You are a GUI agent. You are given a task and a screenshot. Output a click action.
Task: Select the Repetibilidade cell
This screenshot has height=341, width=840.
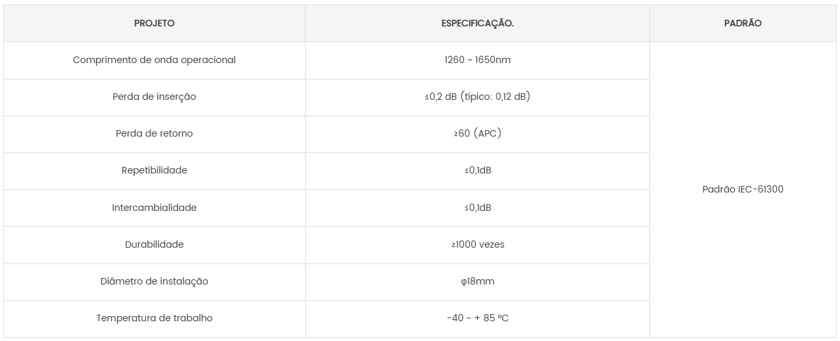154,170
